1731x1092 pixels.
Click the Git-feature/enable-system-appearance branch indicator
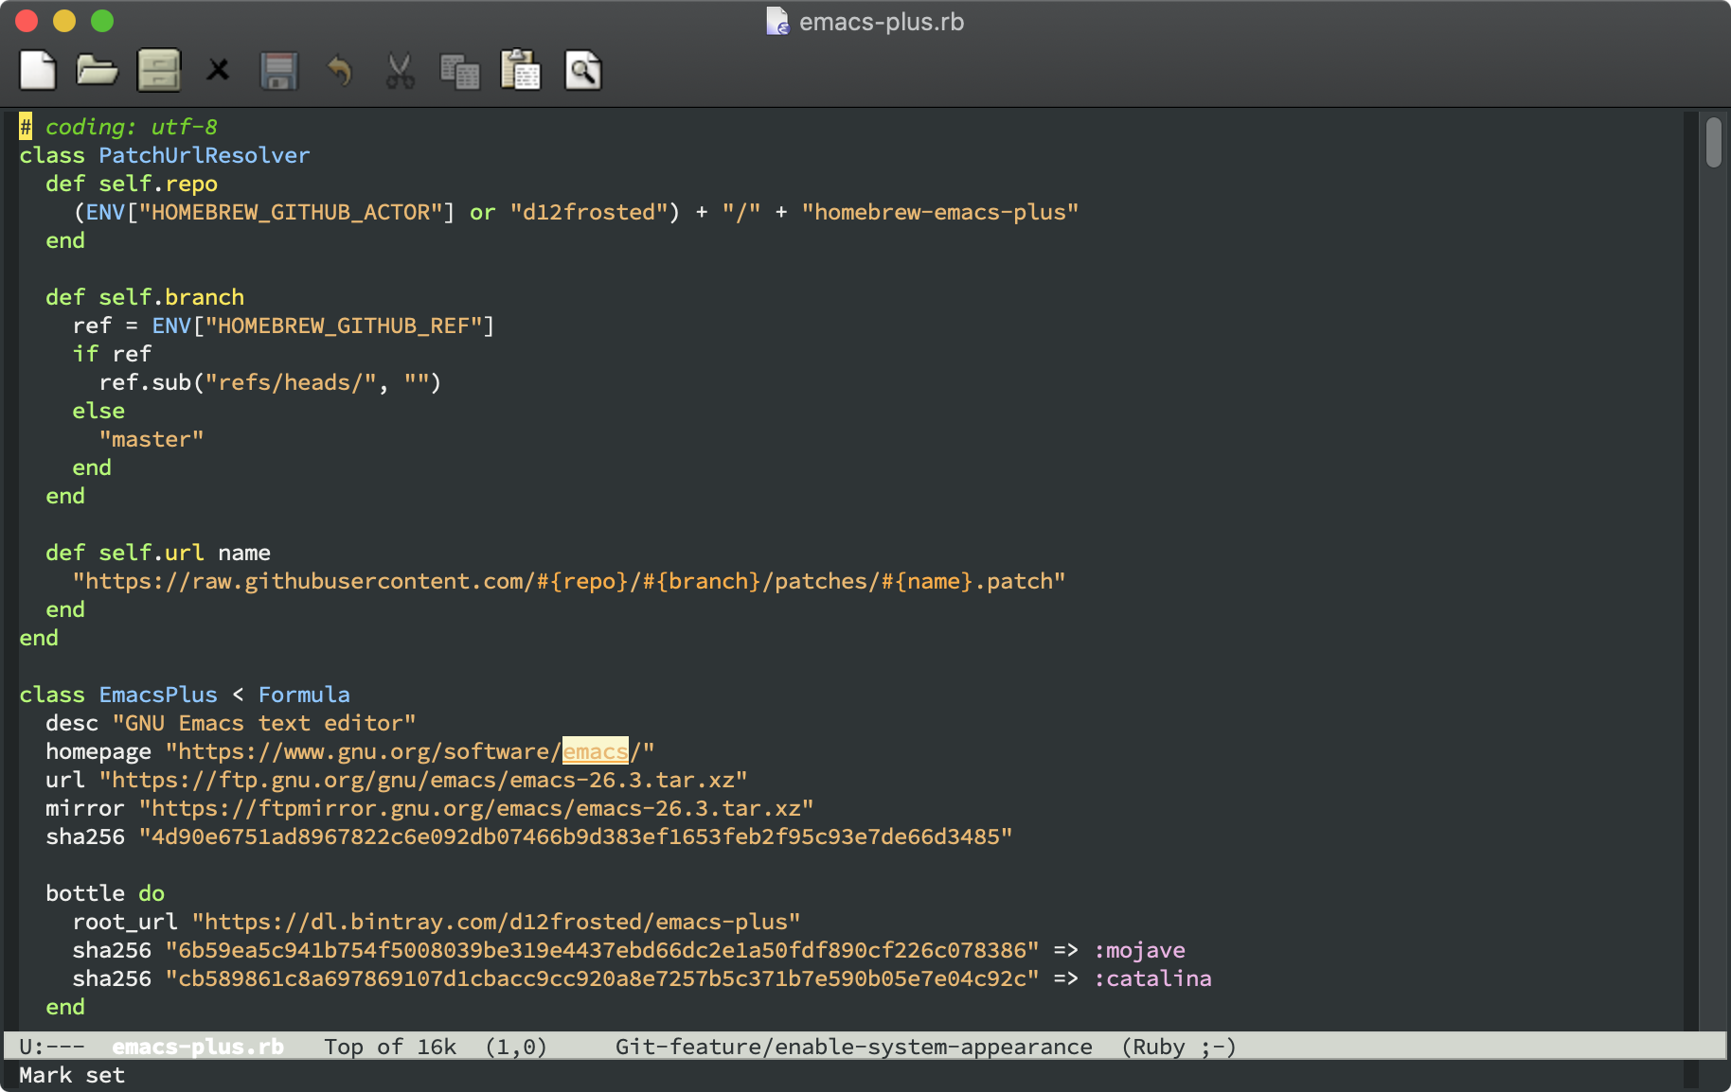(854, 1047)
